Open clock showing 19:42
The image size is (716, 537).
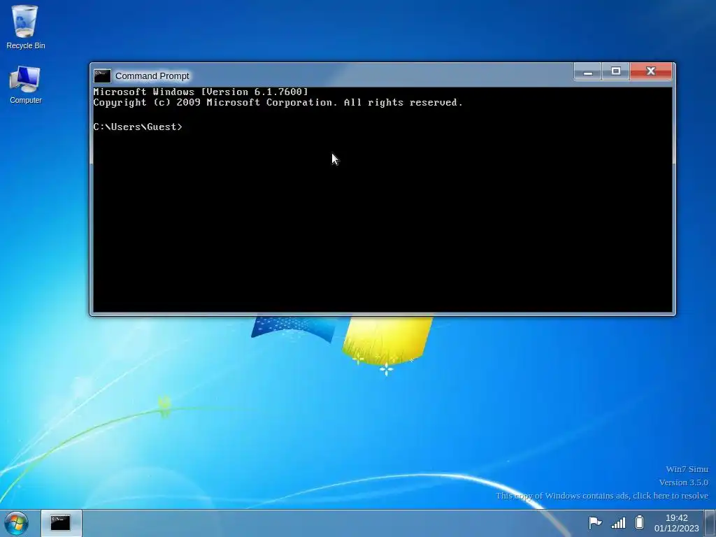[676, 518]
